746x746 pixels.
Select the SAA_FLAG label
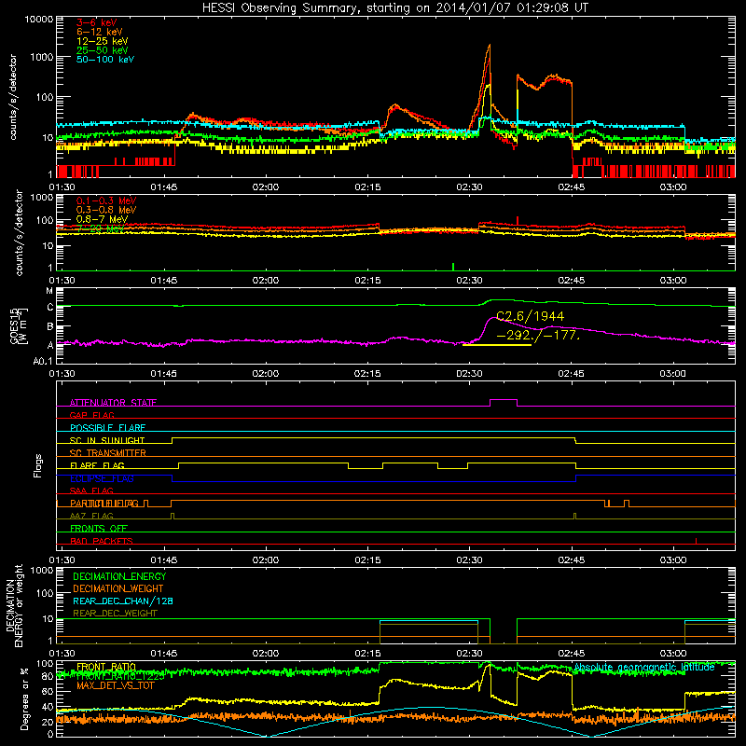point(91,490)
